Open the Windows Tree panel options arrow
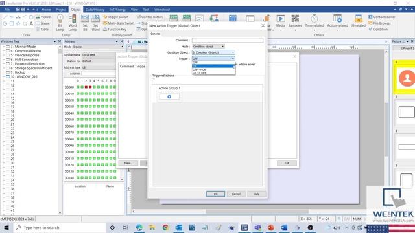Image resolution: width=415 pixels, height=233 pixels. 54,41
